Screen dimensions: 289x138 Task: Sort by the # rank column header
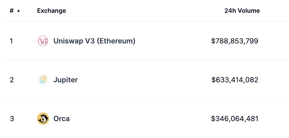click(12, 11)
